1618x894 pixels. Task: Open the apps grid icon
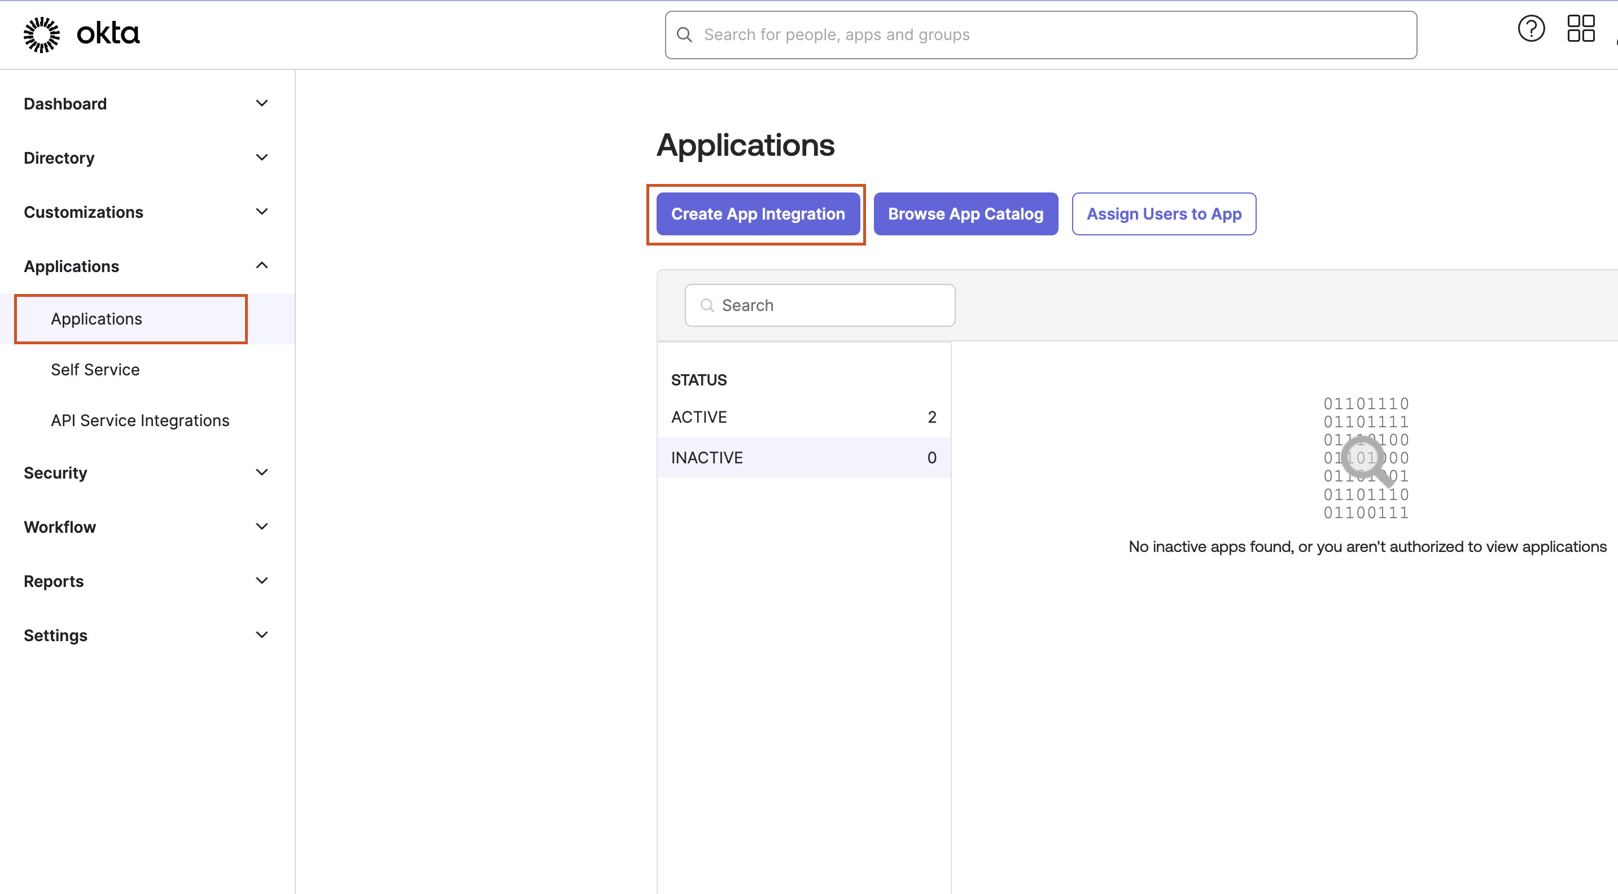1580,29
